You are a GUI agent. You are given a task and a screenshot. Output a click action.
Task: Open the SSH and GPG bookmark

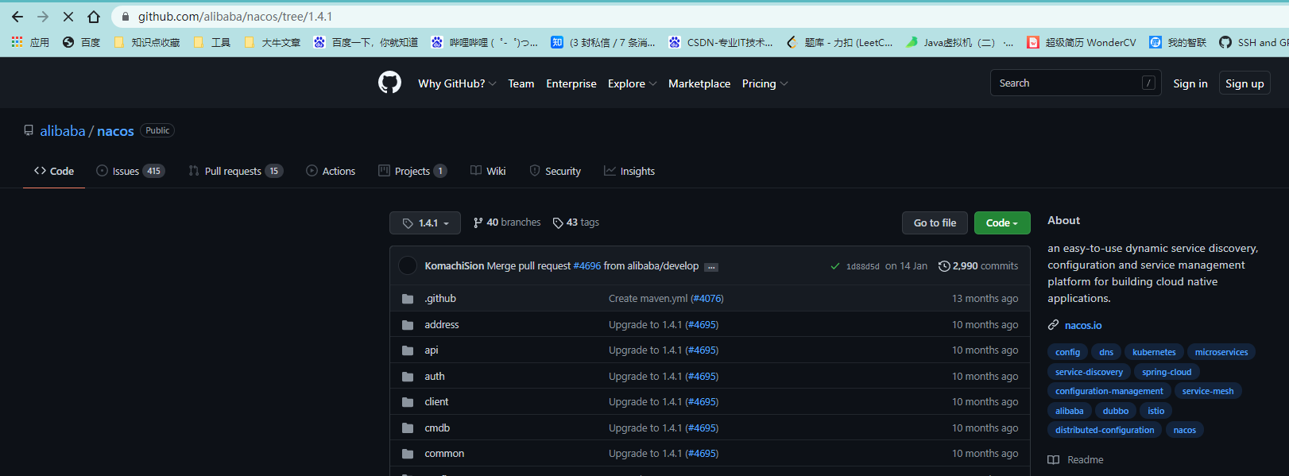coord(1254,42)
